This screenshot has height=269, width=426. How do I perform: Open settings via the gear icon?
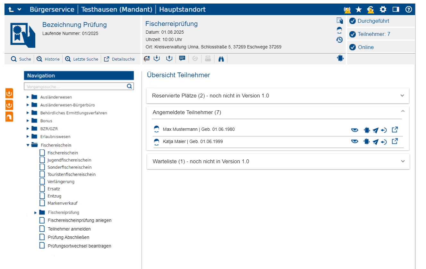[x=383, y=10]
